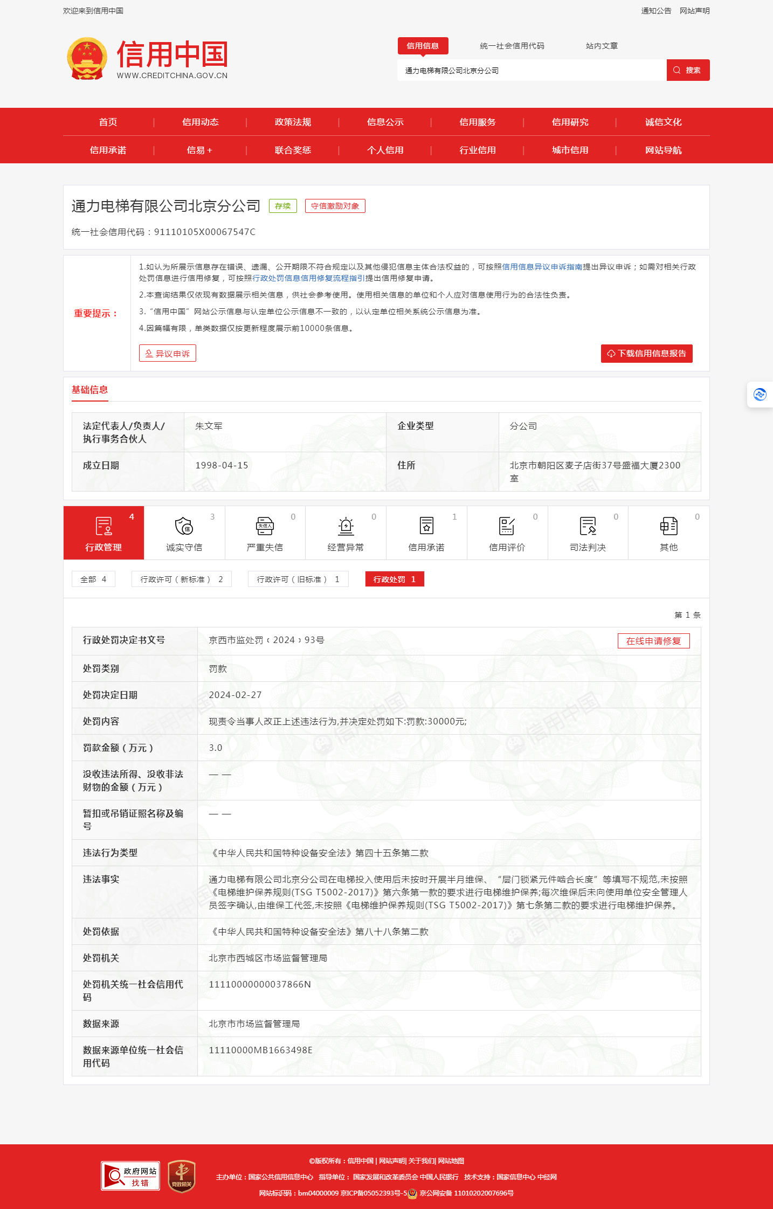Viewport: 773px width, 1209px height.
Task: Click establishment date 1998-04-15
Action: (x=222, y=465)
